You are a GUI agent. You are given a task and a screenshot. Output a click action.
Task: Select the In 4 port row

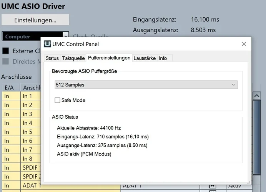click(x=21, y=123)
